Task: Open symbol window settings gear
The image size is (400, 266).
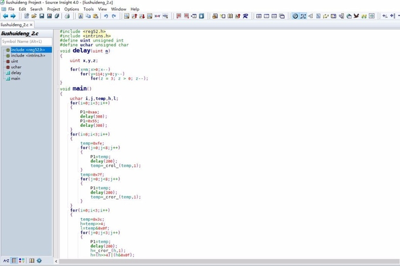Action: point(40,260)
